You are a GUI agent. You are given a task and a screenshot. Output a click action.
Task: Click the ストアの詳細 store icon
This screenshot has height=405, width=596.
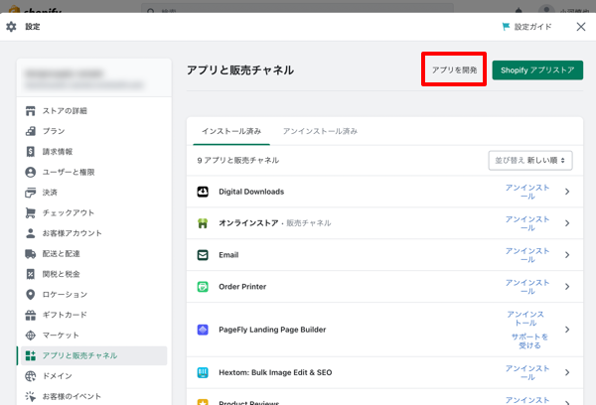coord(31,111)
